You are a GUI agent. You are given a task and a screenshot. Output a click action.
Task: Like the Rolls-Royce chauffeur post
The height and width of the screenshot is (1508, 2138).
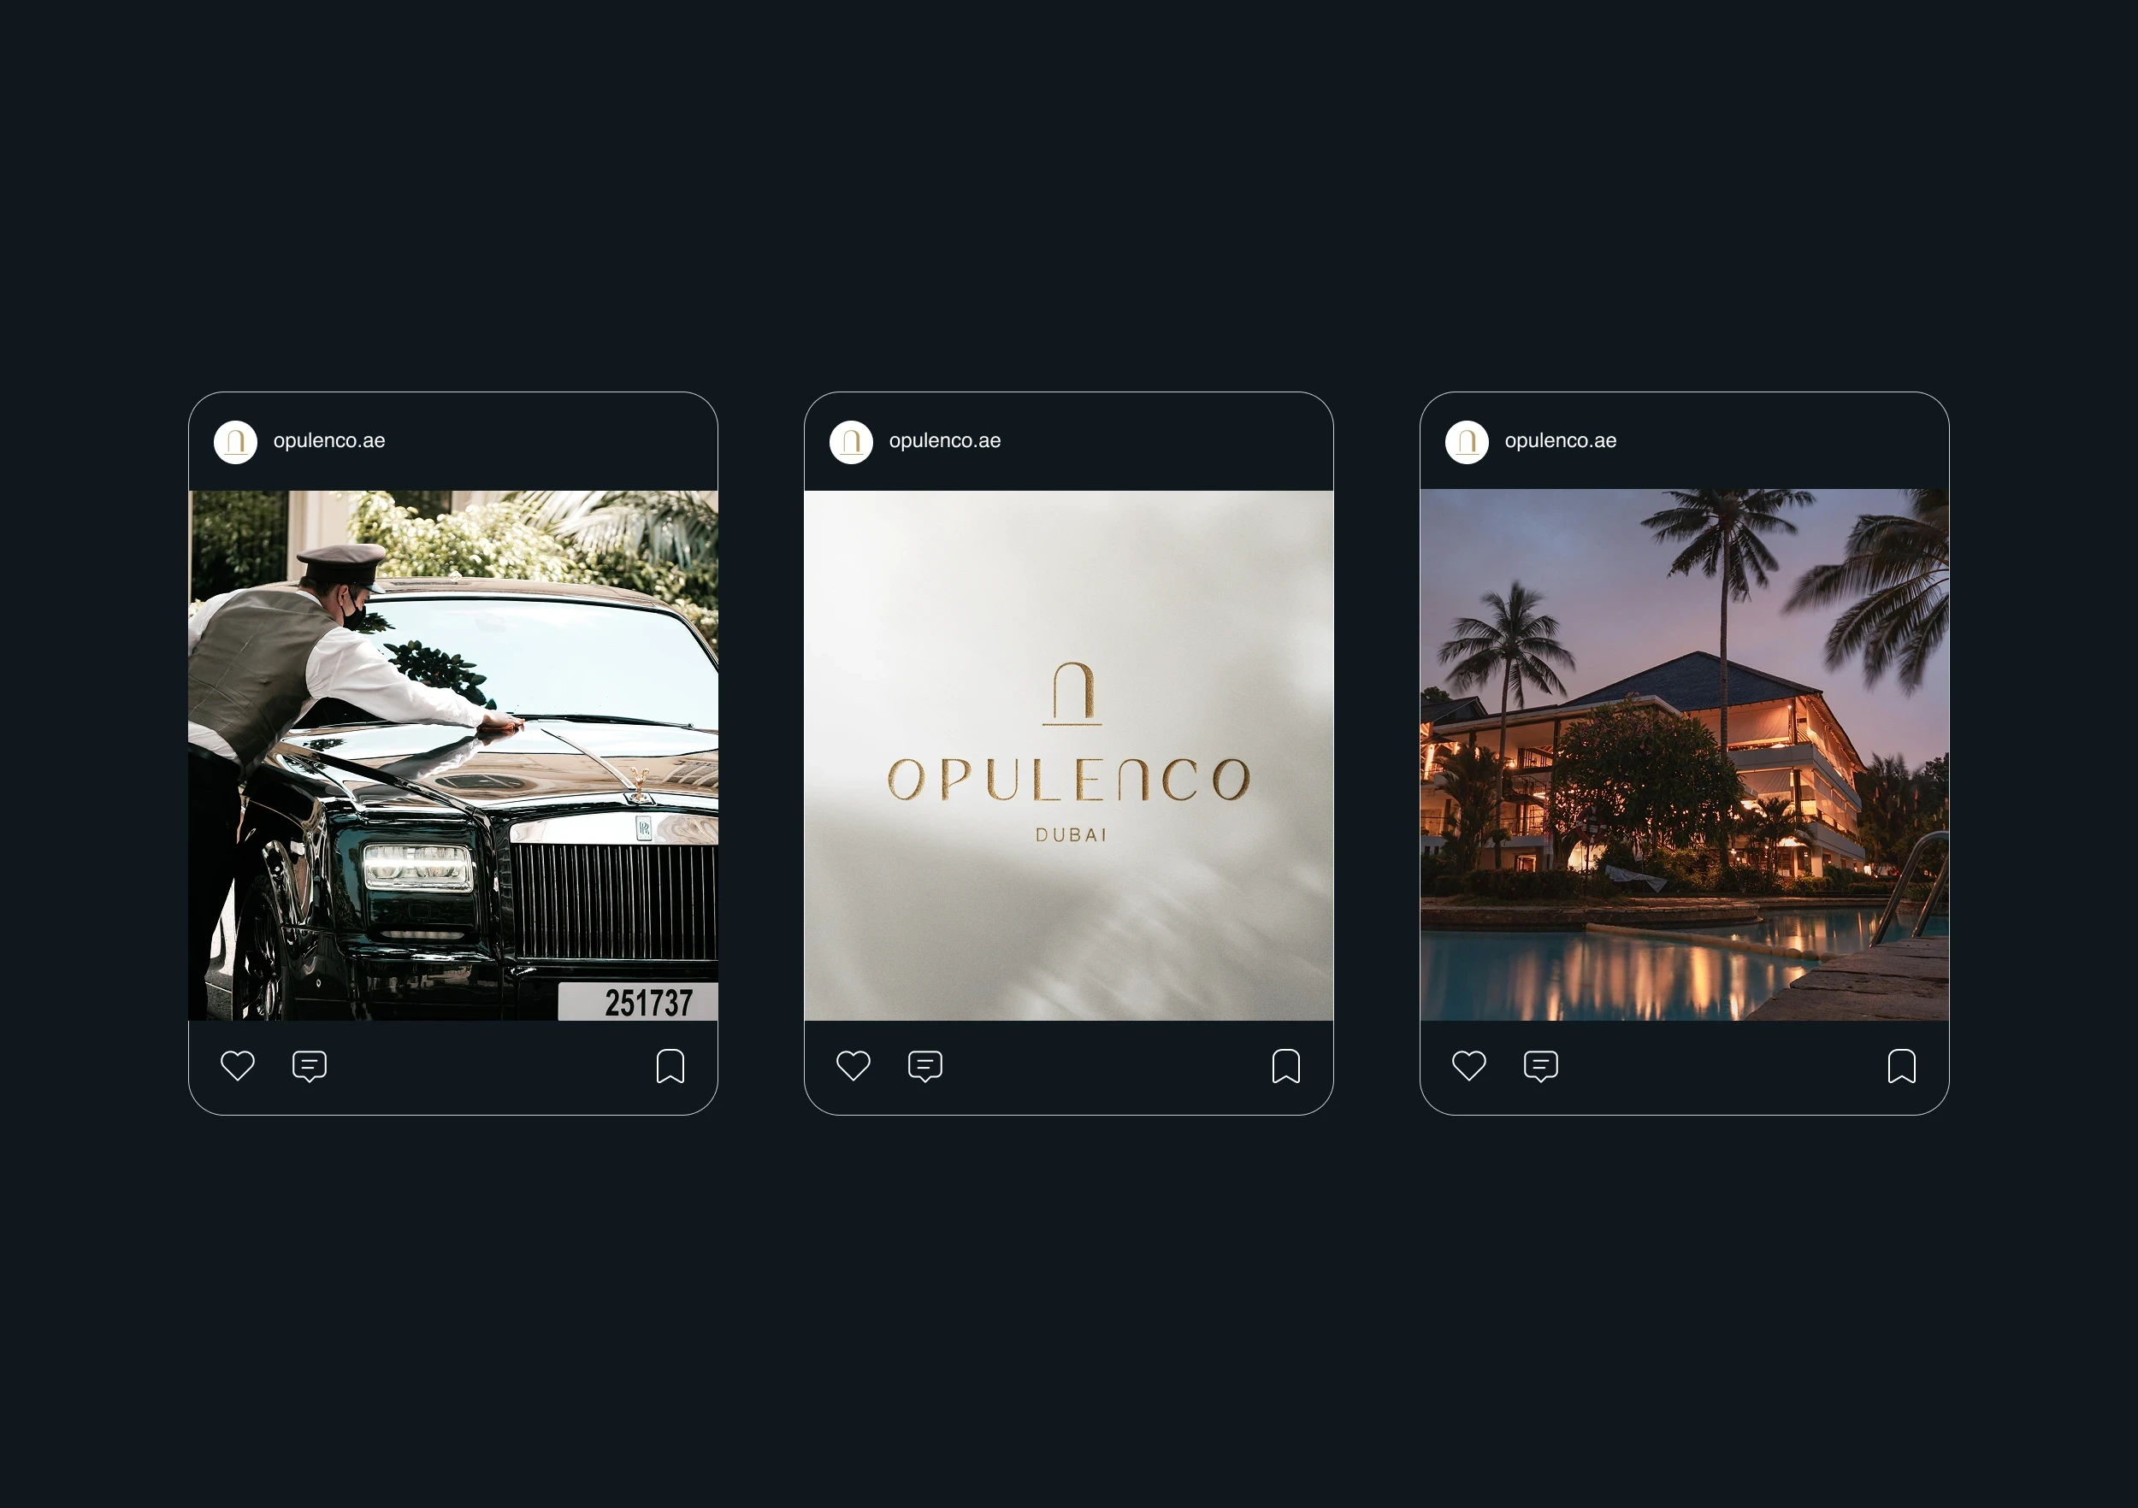pyautogui.click(x=238, y=1065)
